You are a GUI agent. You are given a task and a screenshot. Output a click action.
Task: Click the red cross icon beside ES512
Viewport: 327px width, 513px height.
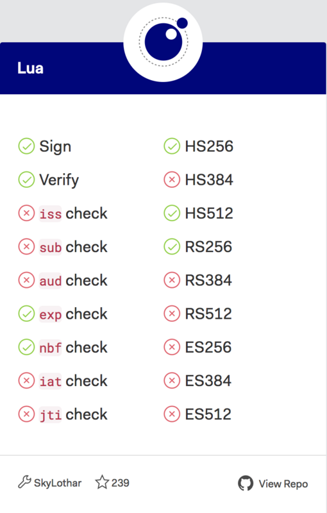coord(172,414)
